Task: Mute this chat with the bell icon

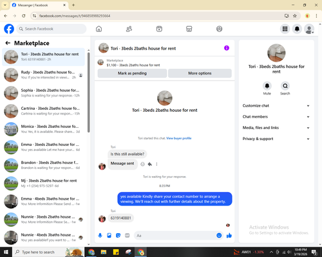Action: tap(267, 86)
